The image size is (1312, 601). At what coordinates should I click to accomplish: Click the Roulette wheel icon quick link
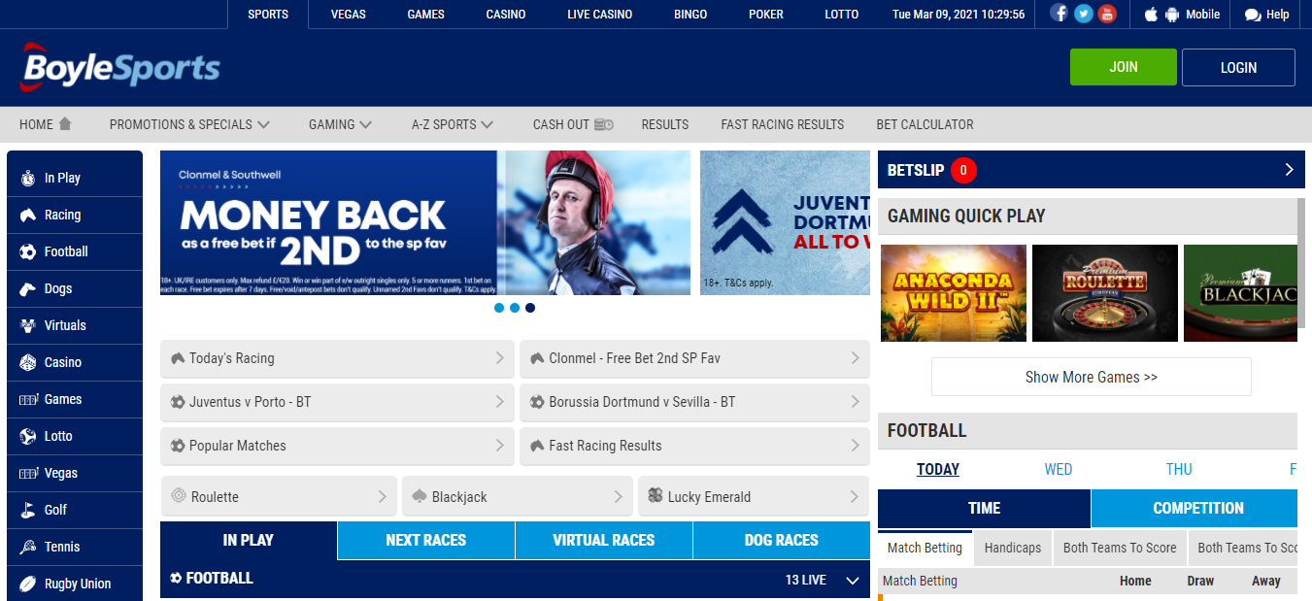(178, 496)
